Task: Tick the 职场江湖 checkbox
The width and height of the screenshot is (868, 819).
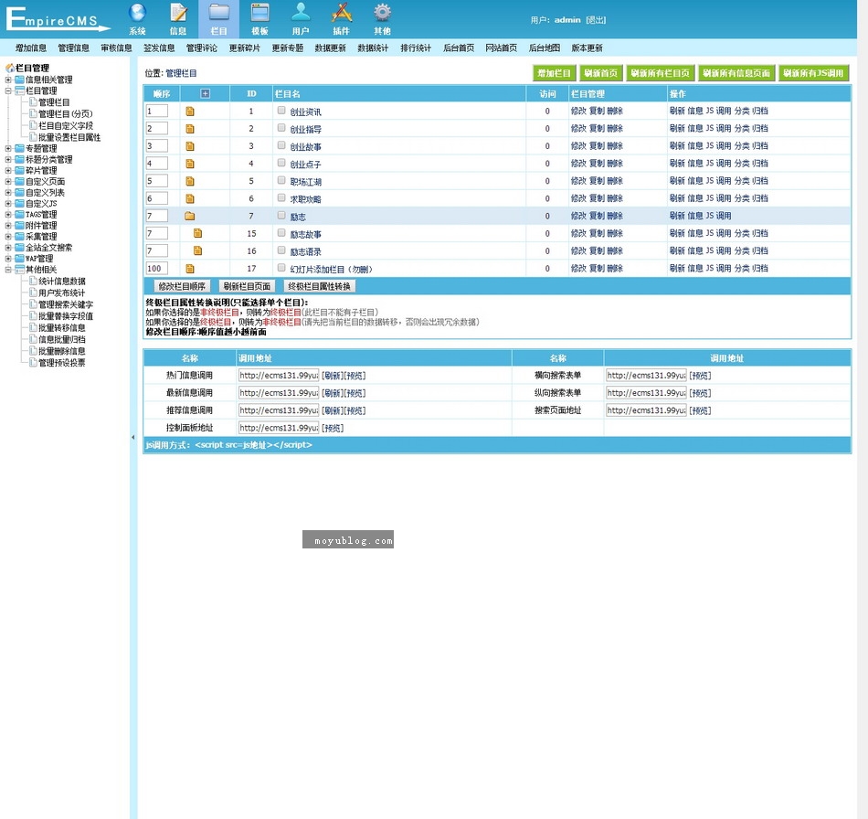Action: tap(281, 180)
